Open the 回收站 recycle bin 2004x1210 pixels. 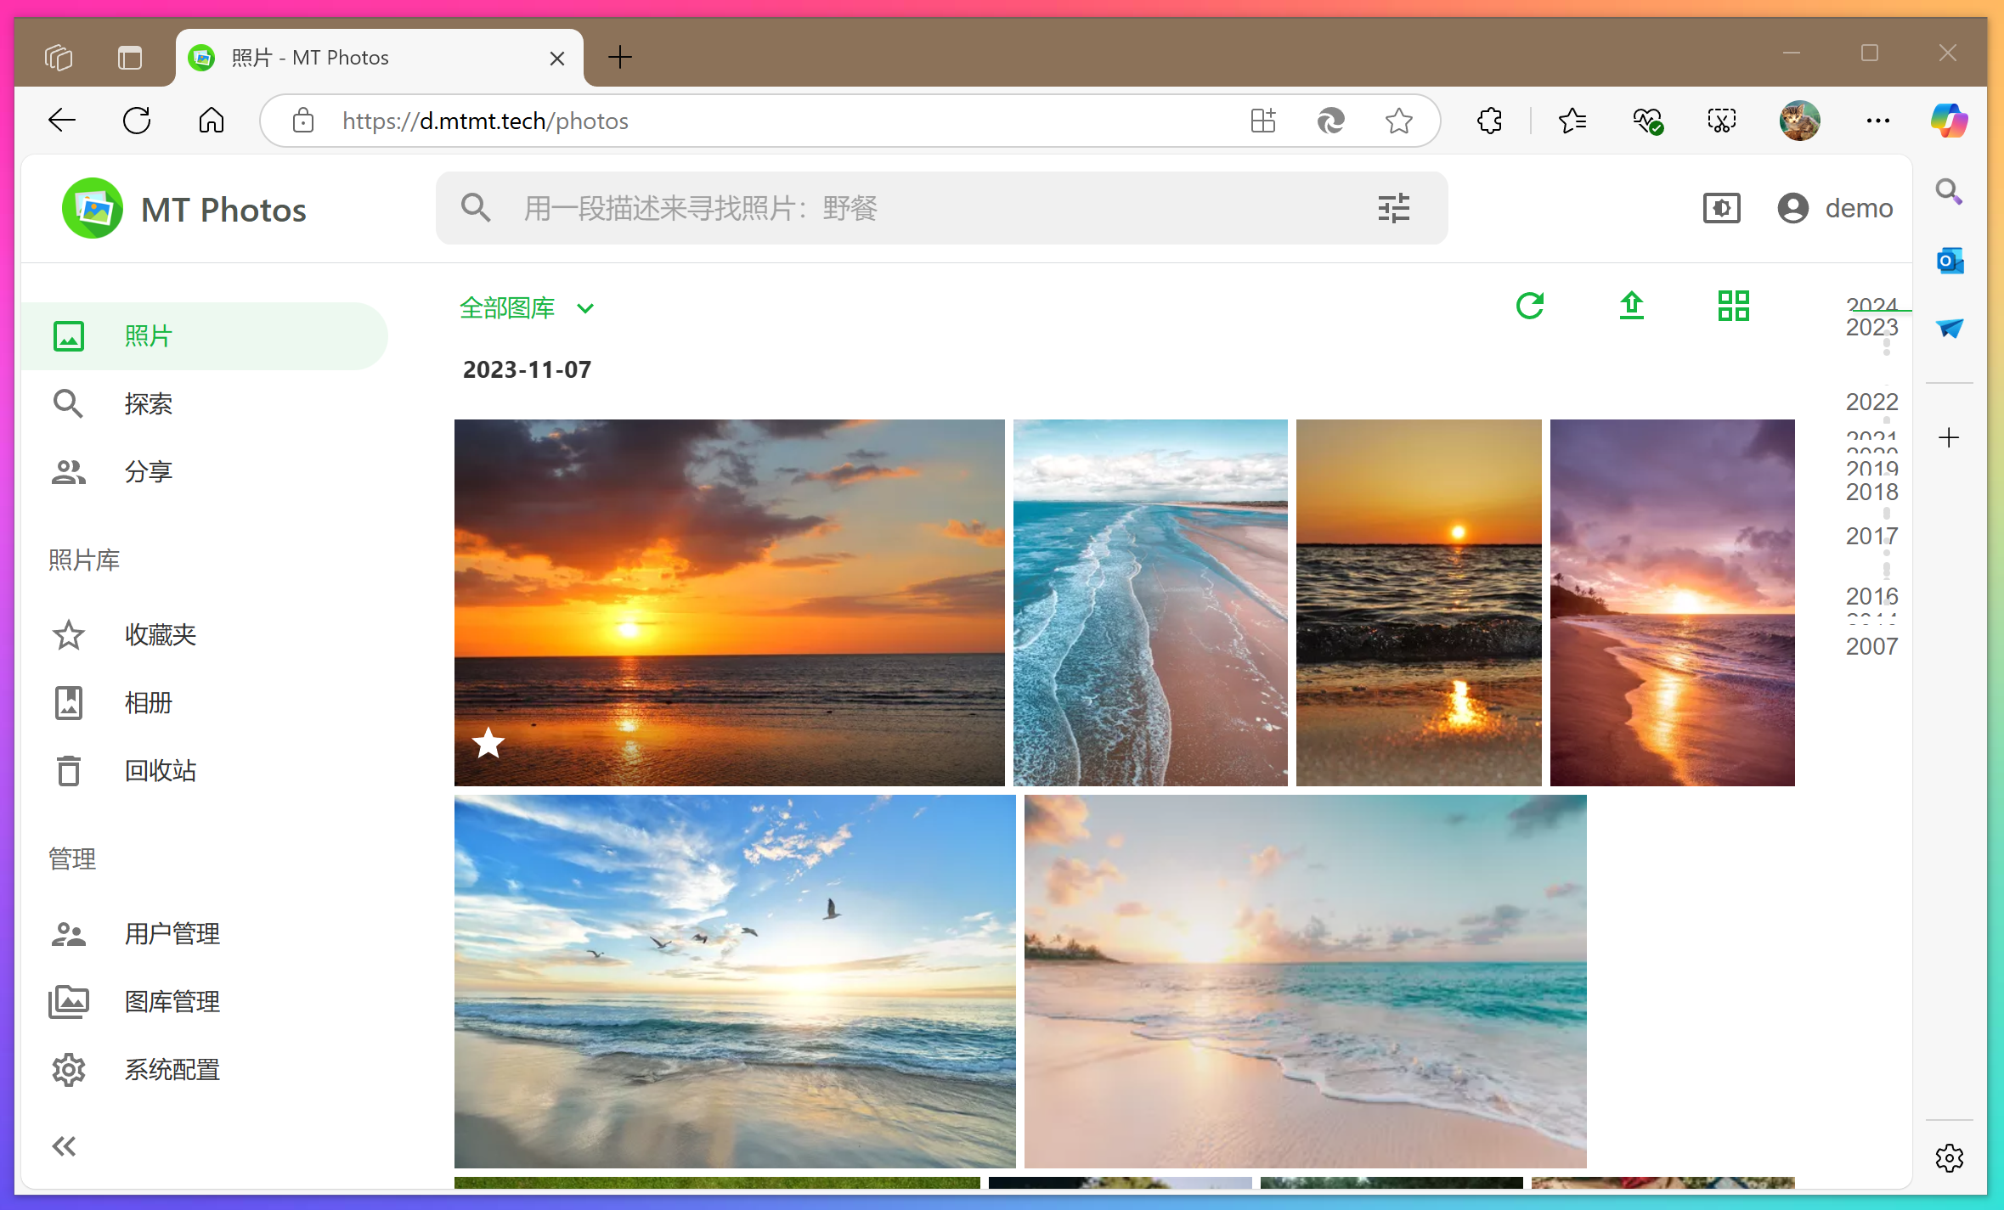tap(160, 771)
